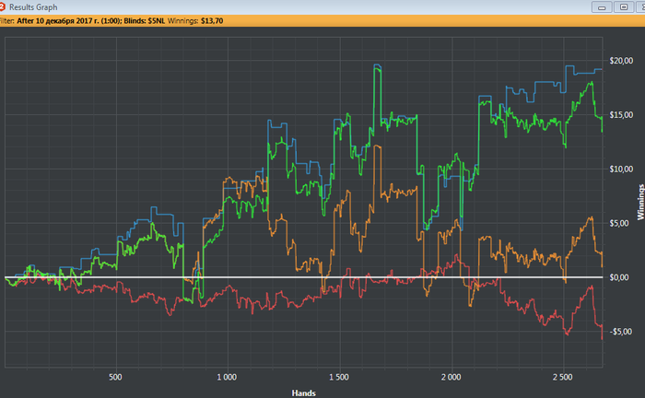Click the 1 000 hands axis tick label
Screen dimensions: 645x398
pyautogui.click(x=227, y=377)
